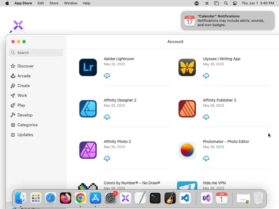Screen dimensions: 279x209
Task: Open the Store menu
Action: pos(54,3)
